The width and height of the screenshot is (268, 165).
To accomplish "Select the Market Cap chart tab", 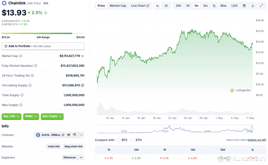I will (118, 6).
